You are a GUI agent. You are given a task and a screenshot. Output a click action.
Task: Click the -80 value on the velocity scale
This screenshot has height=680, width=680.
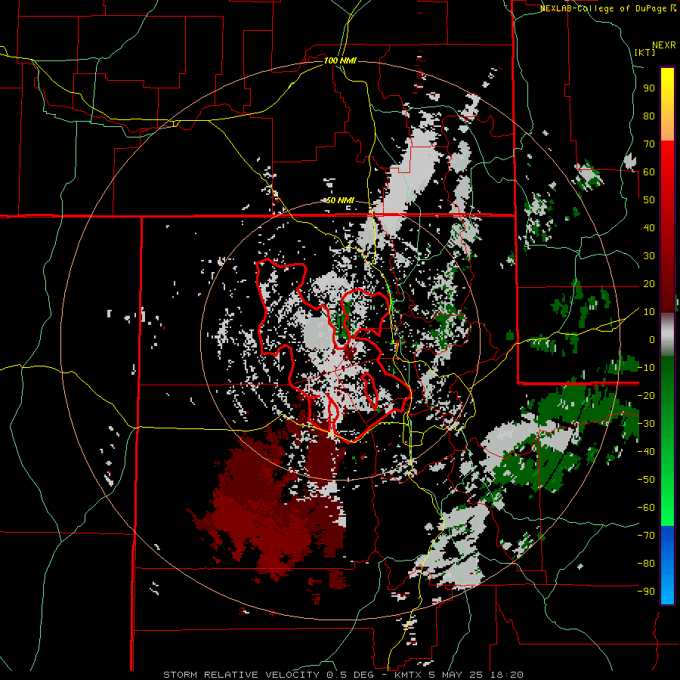click(646, 564)
